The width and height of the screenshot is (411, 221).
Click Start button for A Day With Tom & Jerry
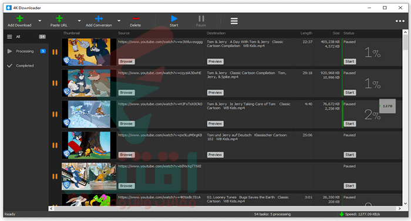tap(350, 61)
